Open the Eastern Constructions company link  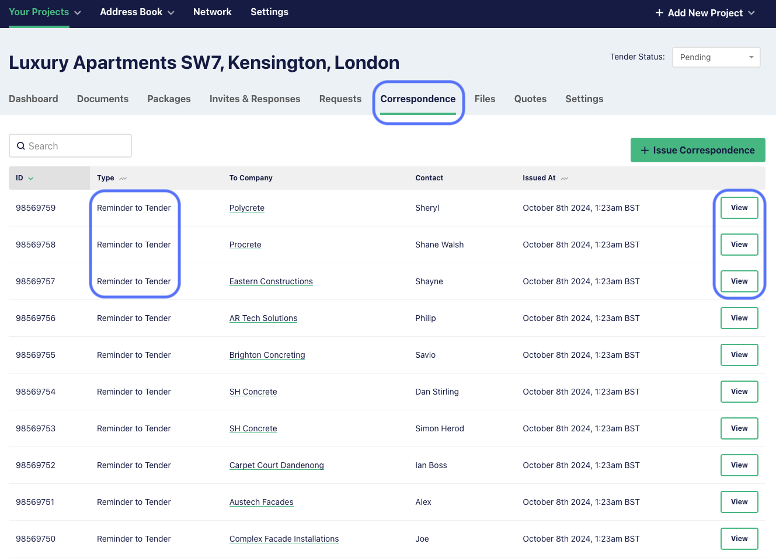point(271,281)
